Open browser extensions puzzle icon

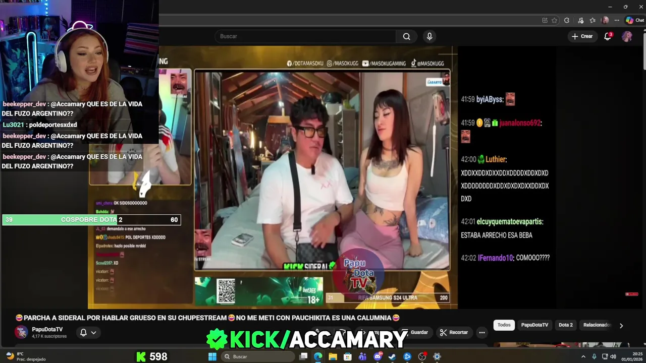point(567,20)
